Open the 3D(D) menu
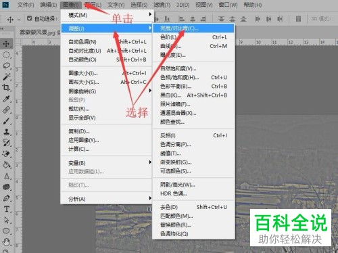The image size is (338, 253). point(183,5)
